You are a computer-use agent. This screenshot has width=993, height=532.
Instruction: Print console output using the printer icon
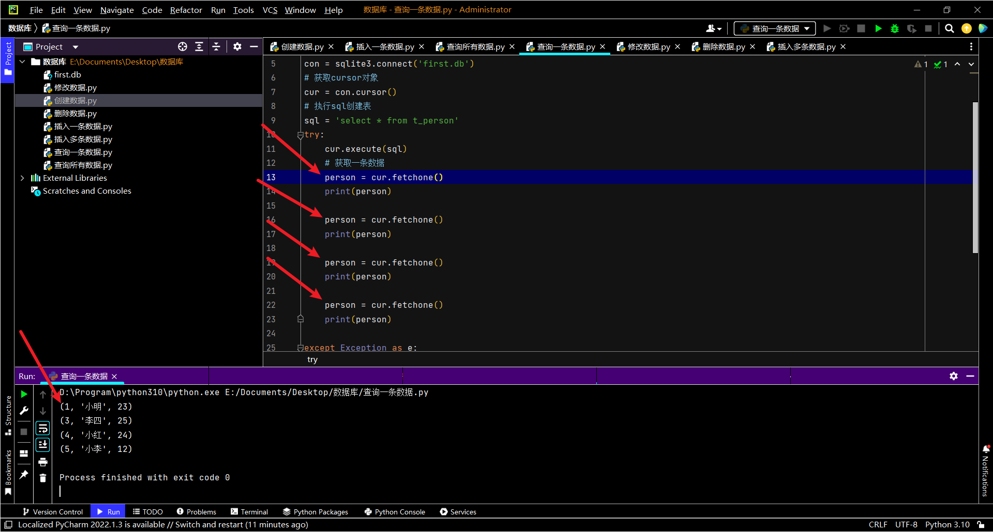coord(43,462)
